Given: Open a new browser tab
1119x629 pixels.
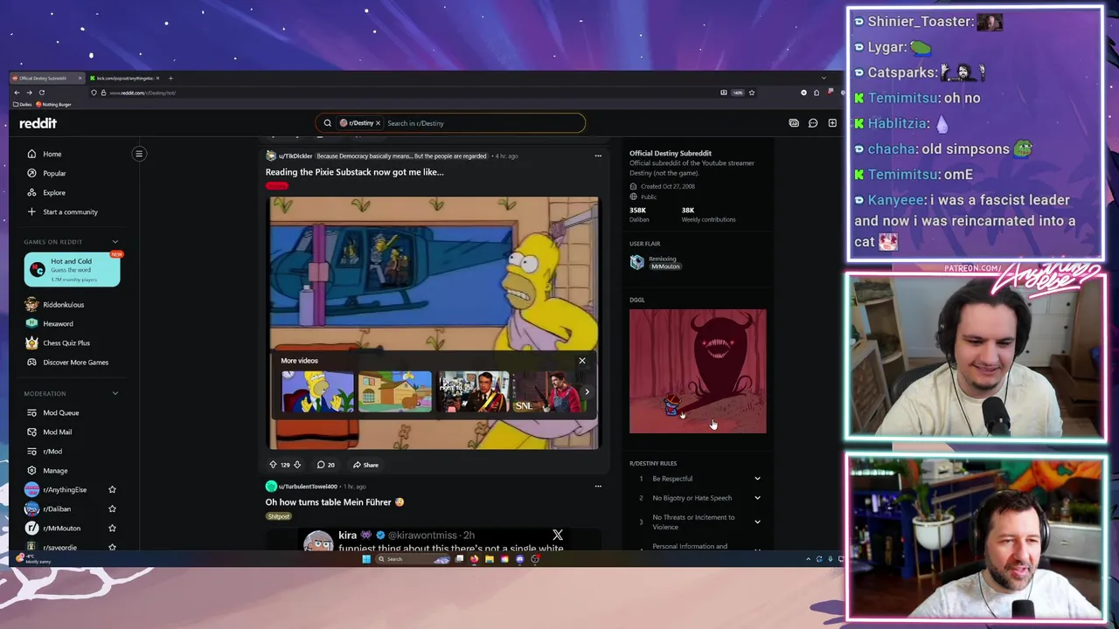Looking at the screenshot, I should click(x=170, y=78).
